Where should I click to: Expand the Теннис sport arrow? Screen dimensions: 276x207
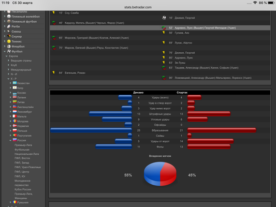pyautogui.click(x=5, y=41)
